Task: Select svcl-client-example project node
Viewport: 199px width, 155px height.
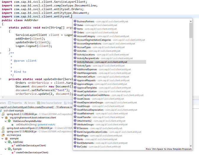Action: [x=14, y=111]
